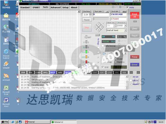Screen dimensions: 166x124
Task: Click the blue Power button
Action: 135,65
